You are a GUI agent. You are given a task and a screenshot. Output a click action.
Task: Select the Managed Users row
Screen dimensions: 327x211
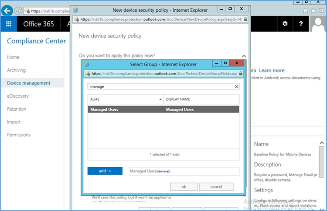(163, 109)
